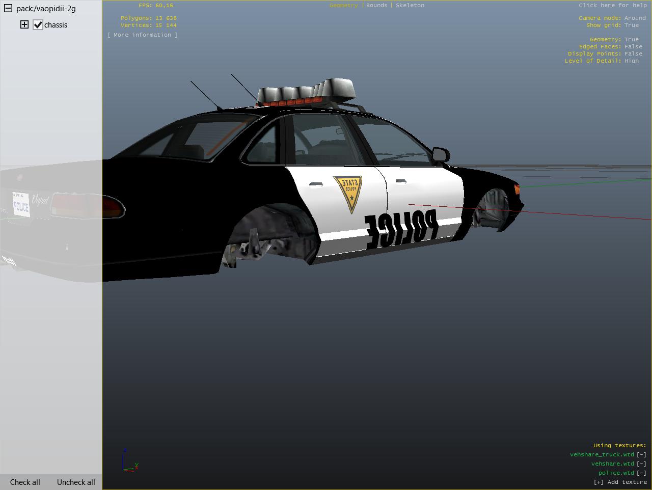Image resolution: width=652 pixels, height=490 pixels.
Task: Click the Add texture plus icon
Action: [599, 482]
